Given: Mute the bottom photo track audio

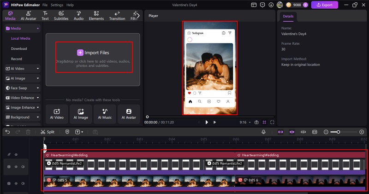Looking at the screenshot, I should click(23, 183).
